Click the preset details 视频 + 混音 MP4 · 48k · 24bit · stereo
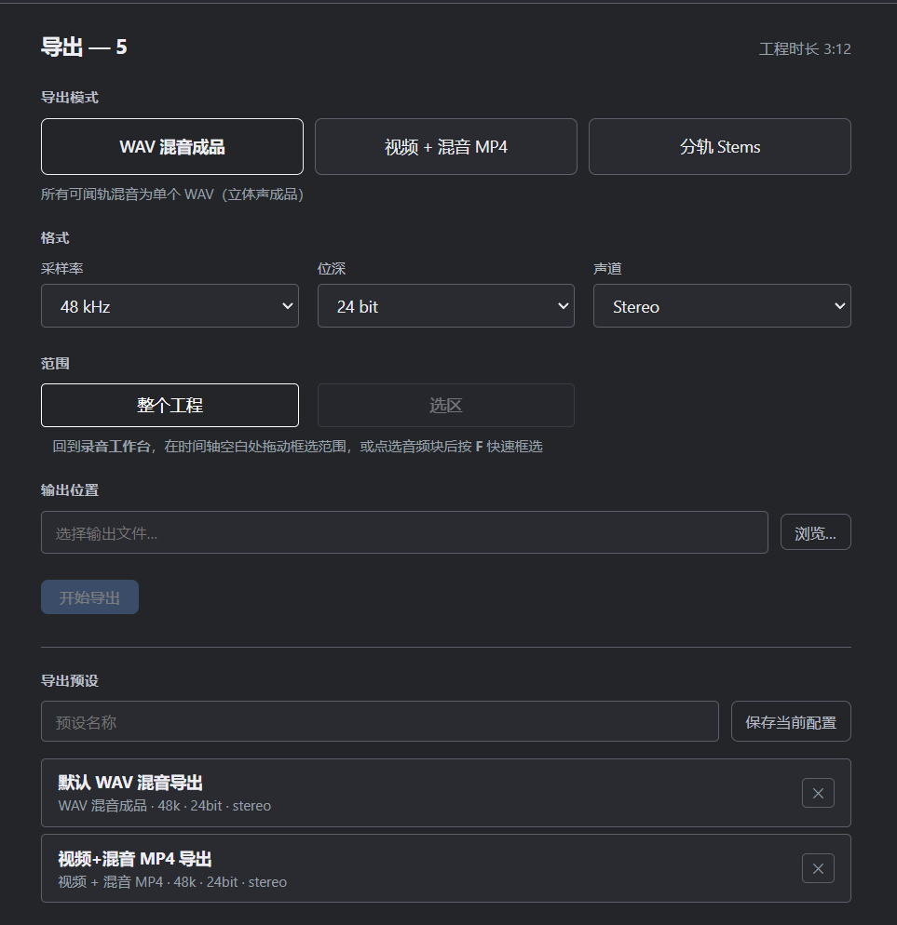897x925 pixels. (172, 882)
